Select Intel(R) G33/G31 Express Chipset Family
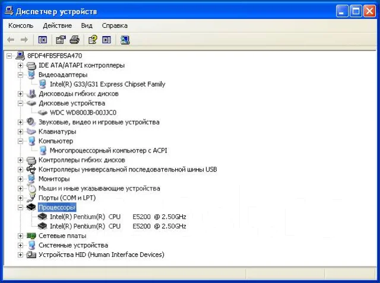The width and height of the screenshot is (380, 283). click(x=107, y=84)
